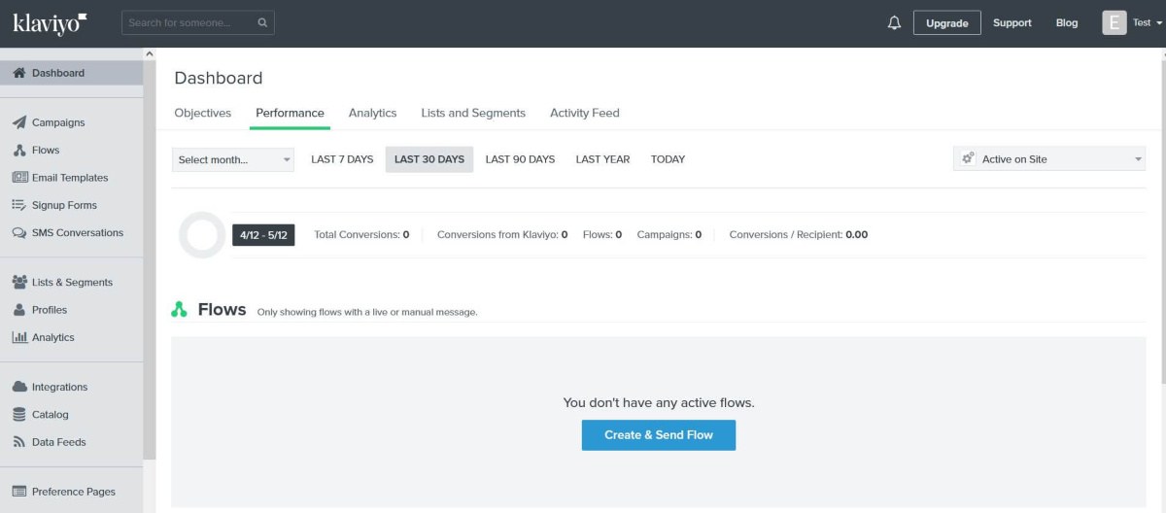The image size is (1166, 513).
Task: Select the Performance tab
Action: tap(290, 113)
